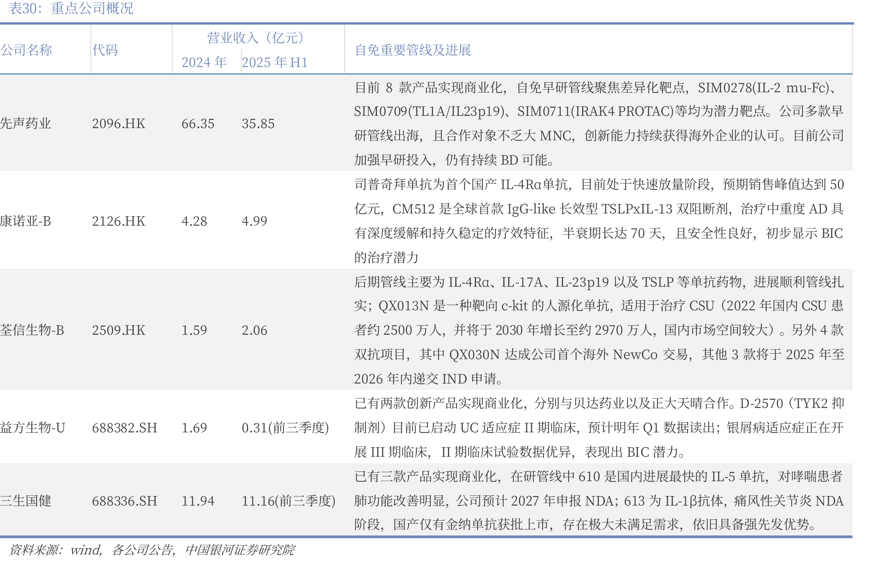
Task: Click revenue value 11.94
Action: (x=198, y=501)
